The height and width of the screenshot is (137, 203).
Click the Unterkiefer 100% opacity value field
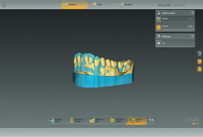(191, 26)
